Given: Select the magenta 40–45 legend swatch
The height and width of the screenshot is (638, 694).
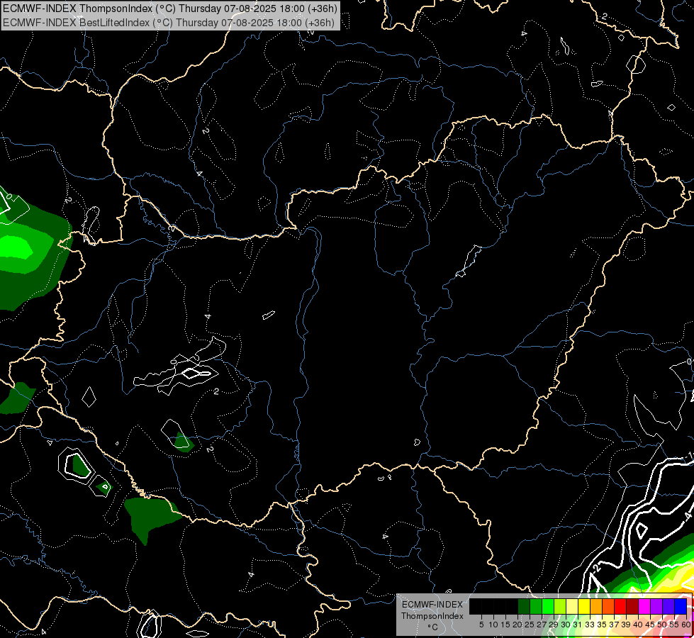Looking at the screenshot, I should point(644,607).
